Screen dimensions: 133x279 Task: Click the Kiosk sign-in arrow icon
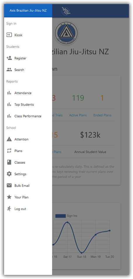click(9, 35)
